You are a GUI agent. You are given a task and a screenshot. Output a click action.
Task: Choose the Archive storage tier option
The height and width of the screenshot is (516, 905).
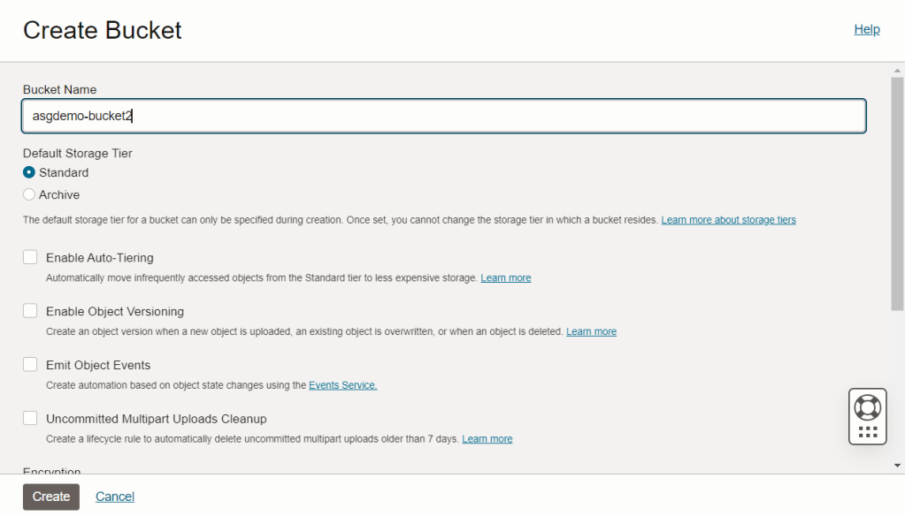coord(29,194)
